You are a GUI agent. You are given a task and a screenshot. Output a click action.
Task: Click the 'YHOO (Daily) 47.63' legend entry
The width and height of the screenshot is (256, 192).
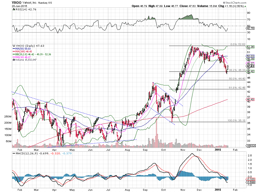(x=30, y=46)
